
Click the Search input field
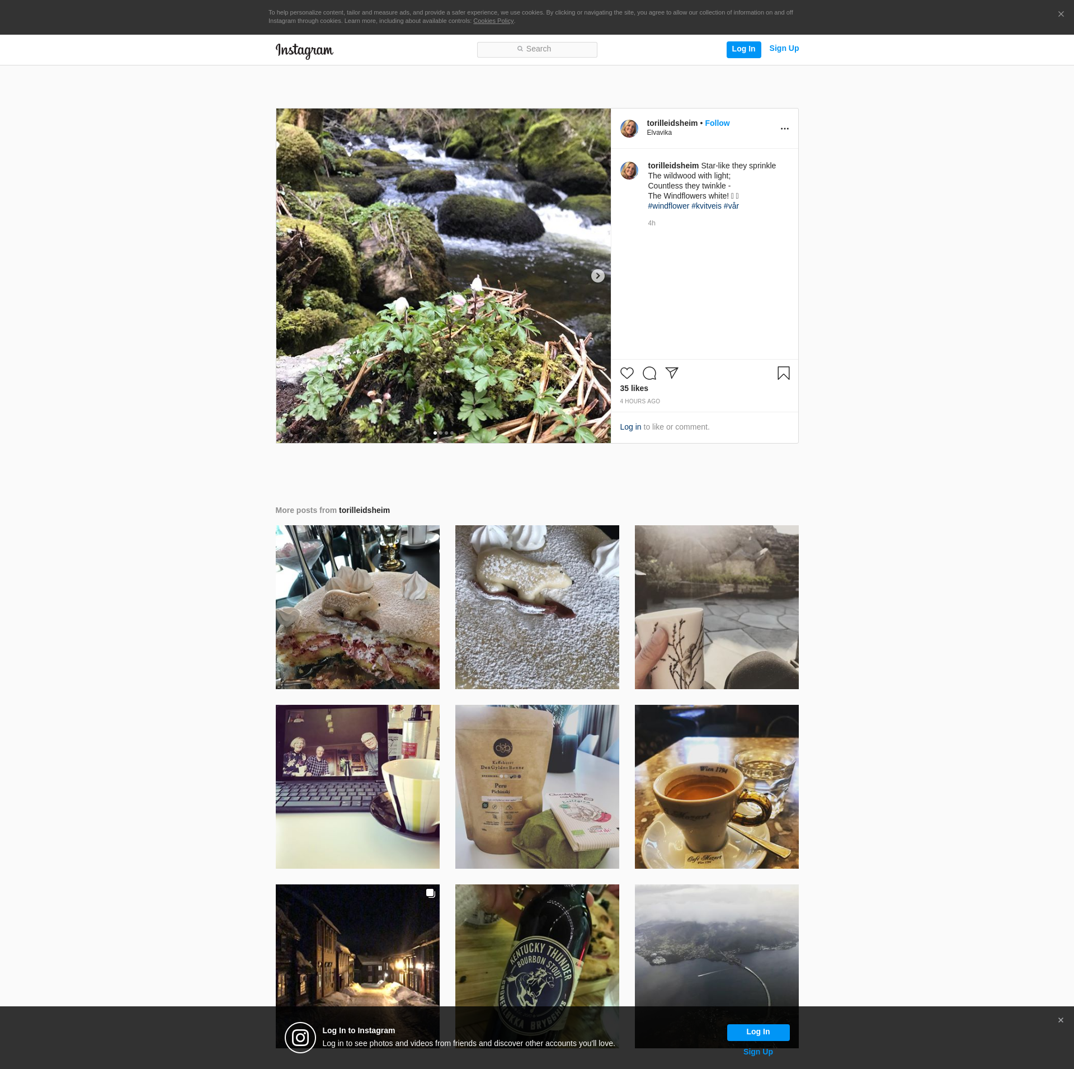coord(537,49)
